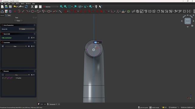The width and height of the screenshot is (195, 109).
Task: Toggle the Constraints filter checkbox
Action: pyautogui.click(x=3, y=46)
